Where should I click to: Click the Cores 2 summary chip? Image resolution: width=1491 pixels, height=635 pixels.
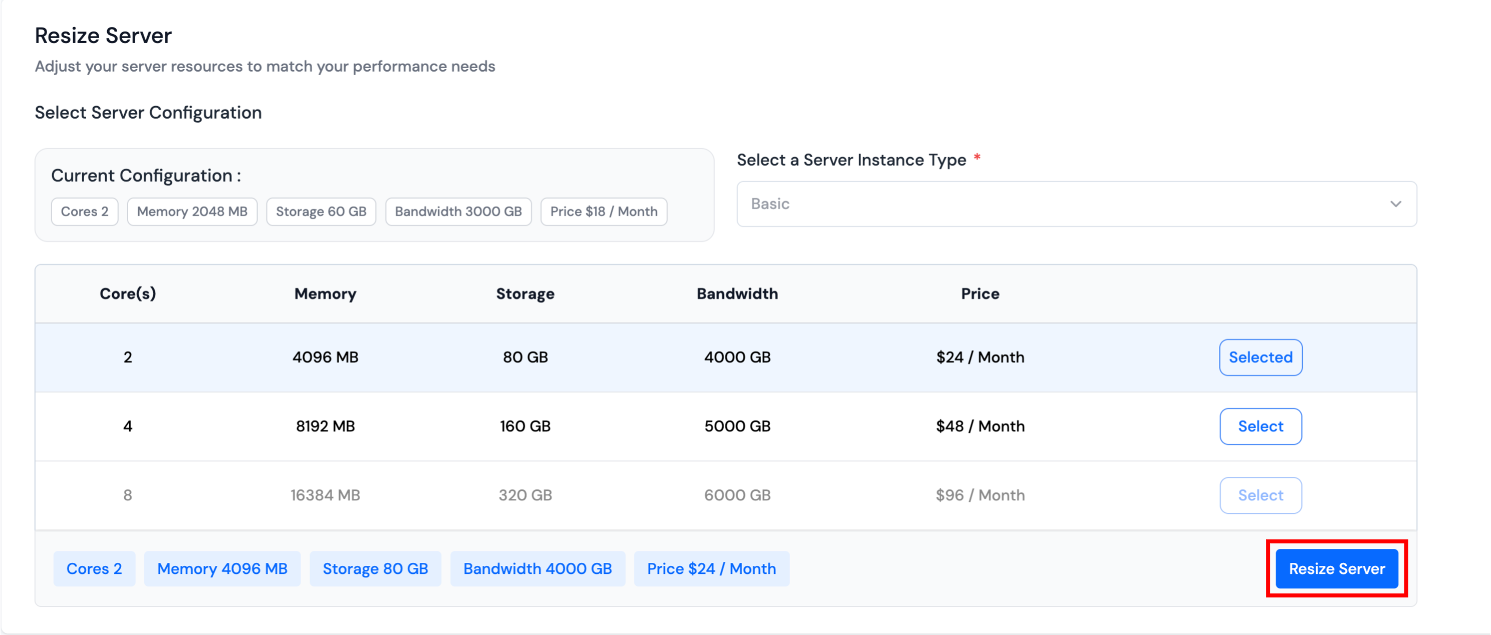point(94,568)
